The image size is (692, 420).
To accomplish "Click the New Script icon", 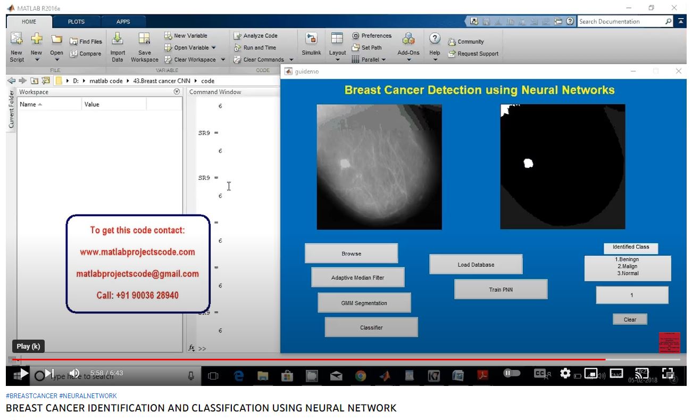I will (16, 39).
